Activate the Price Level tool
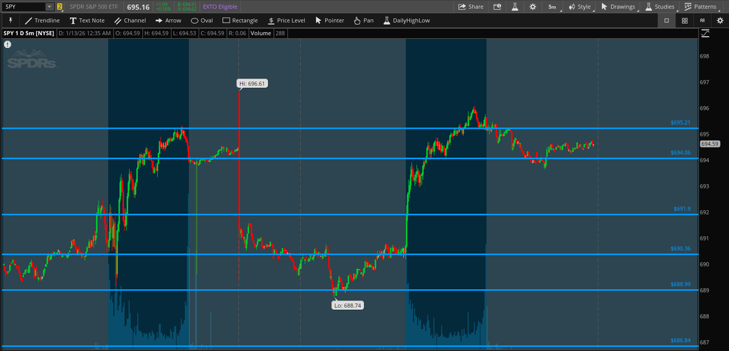The width and height of the screenshot is (729, 351). (x=286, y=20)
